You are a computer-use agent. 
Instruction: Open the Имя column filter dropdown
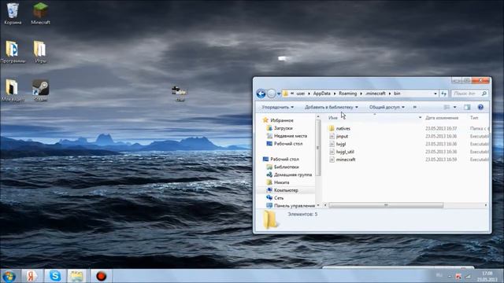point(420,118)
